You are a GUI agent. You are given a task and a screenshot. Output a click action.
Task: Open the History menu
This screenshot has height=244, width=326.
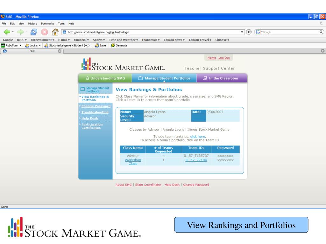tap(32, 24)
